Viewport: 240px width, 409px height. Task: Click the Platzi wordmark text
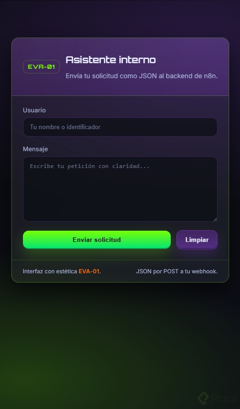tap(224, 398)
